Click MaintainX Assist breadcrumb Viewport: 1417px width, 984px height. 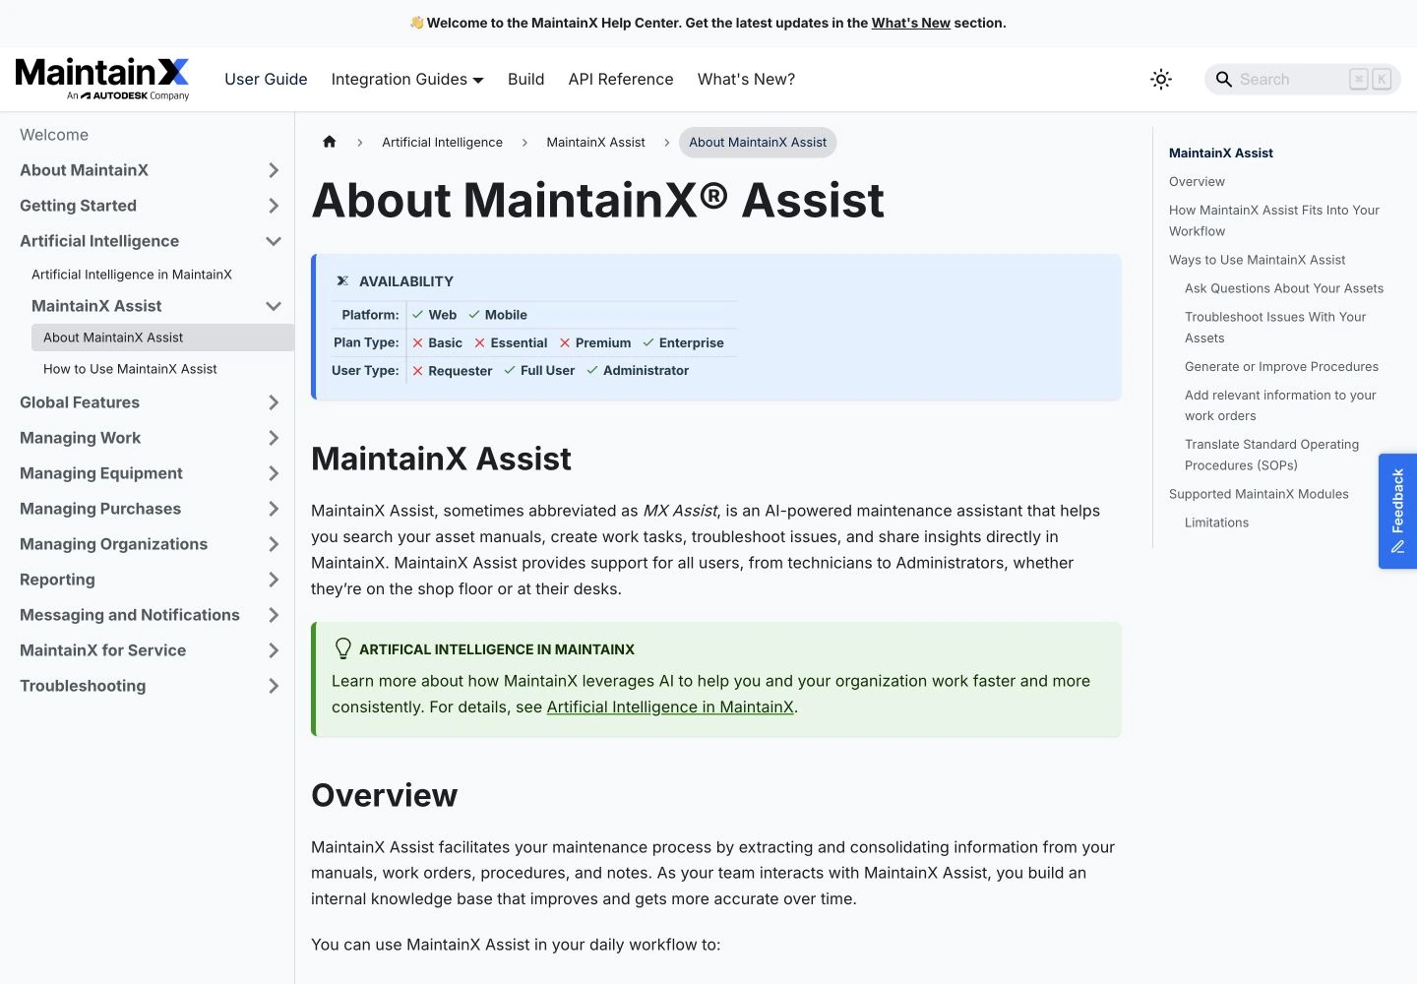[x=595, y=142]
